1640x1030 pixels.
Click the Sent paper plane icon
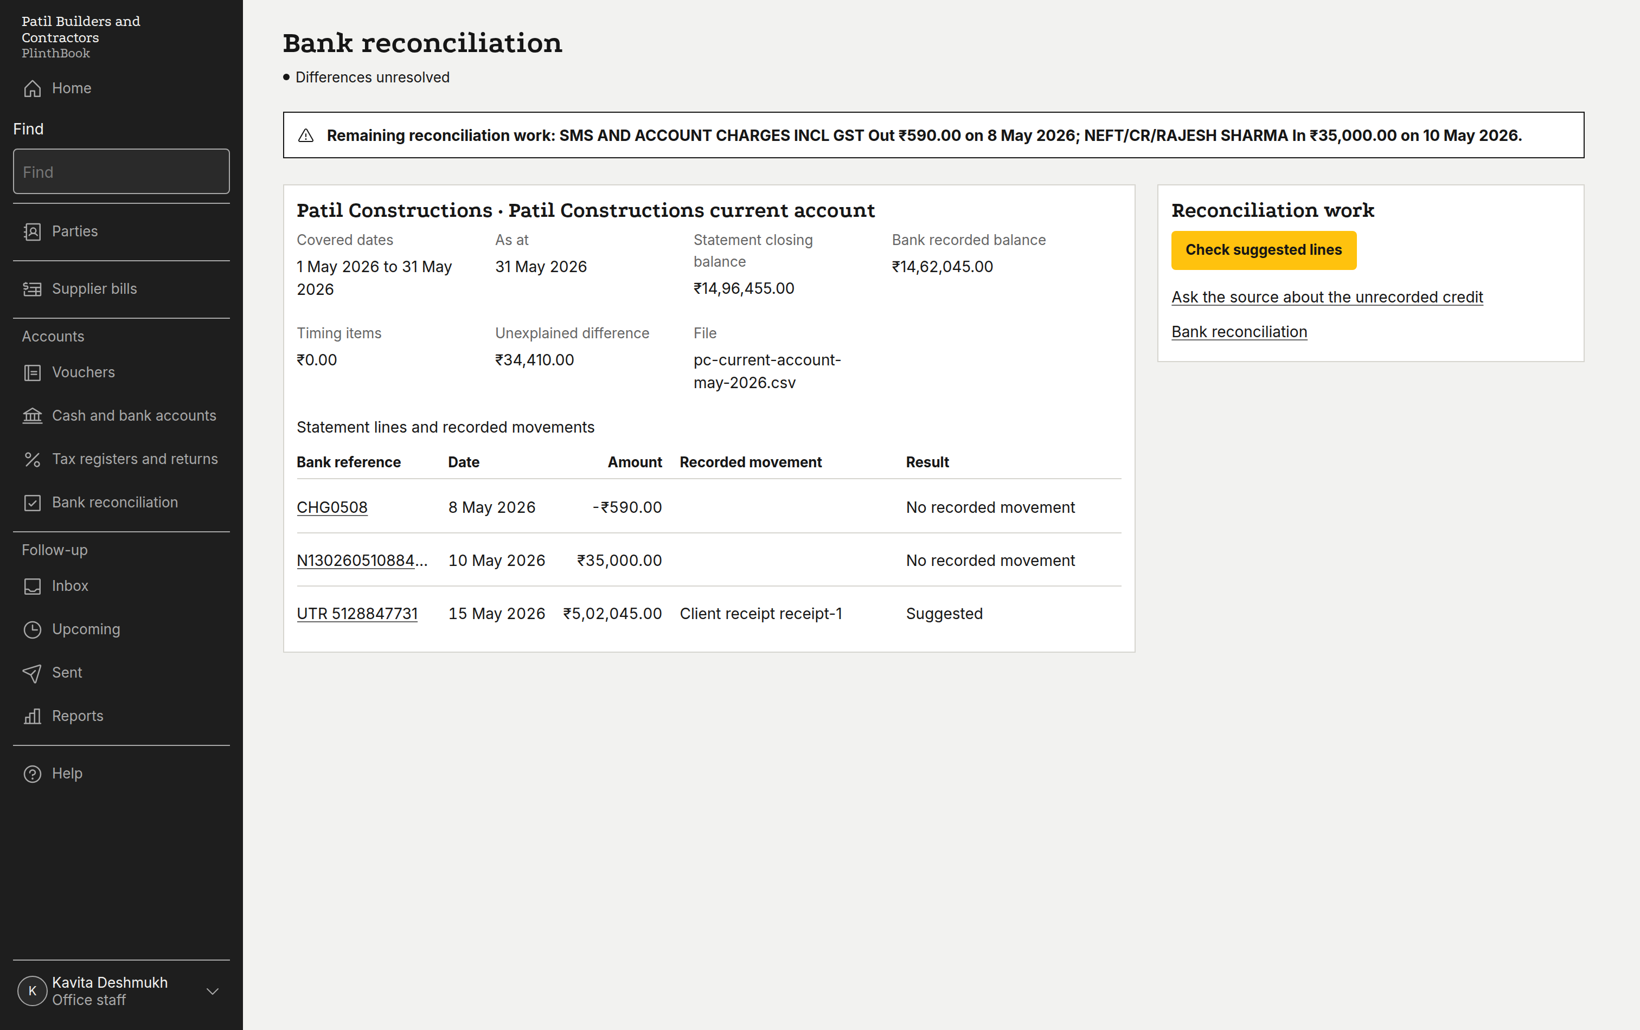(x=32, y=673)
